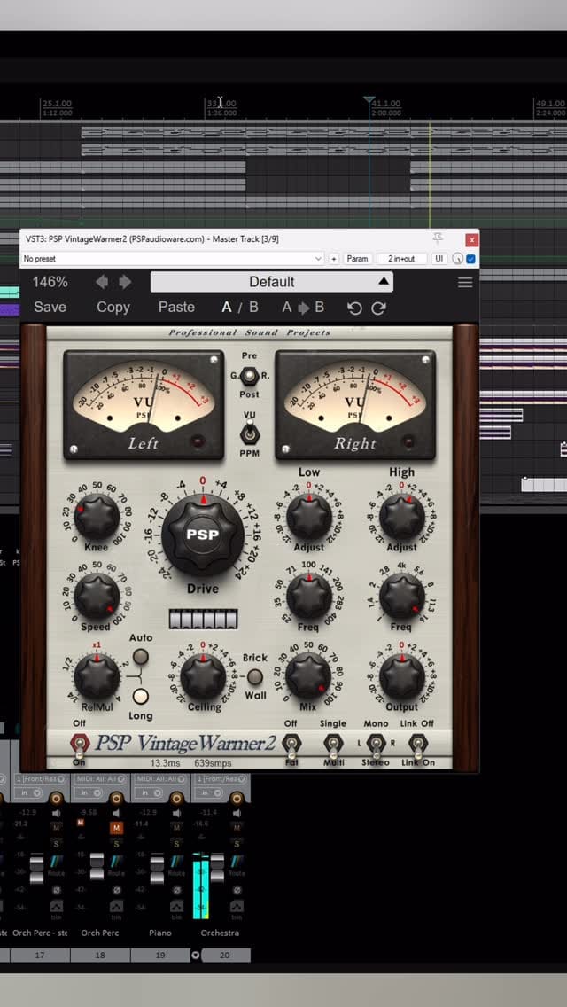Image resolution: width=567 pixels, height=1007 pixels.
Task: Switch to the A setting in A / B
Action: point(227,307)
